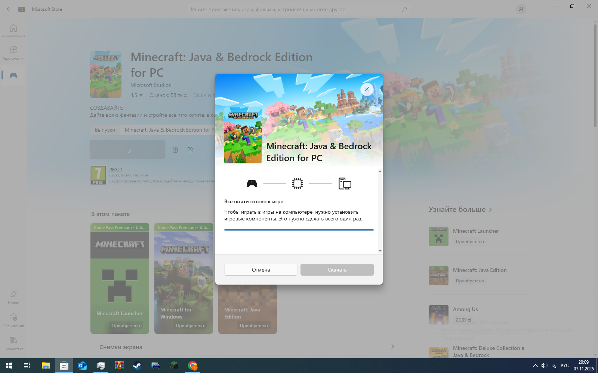Click the Отмена button in dialog
Viewport: 598px width, 373px height.
click(261, 270)
